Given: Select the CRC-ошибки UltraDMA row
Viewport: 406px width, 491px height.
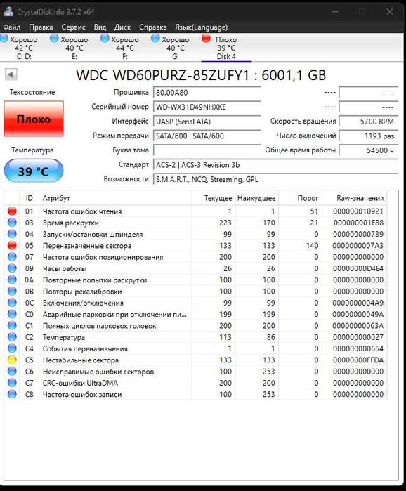Looking at the screenshot, I should (196, 383).
